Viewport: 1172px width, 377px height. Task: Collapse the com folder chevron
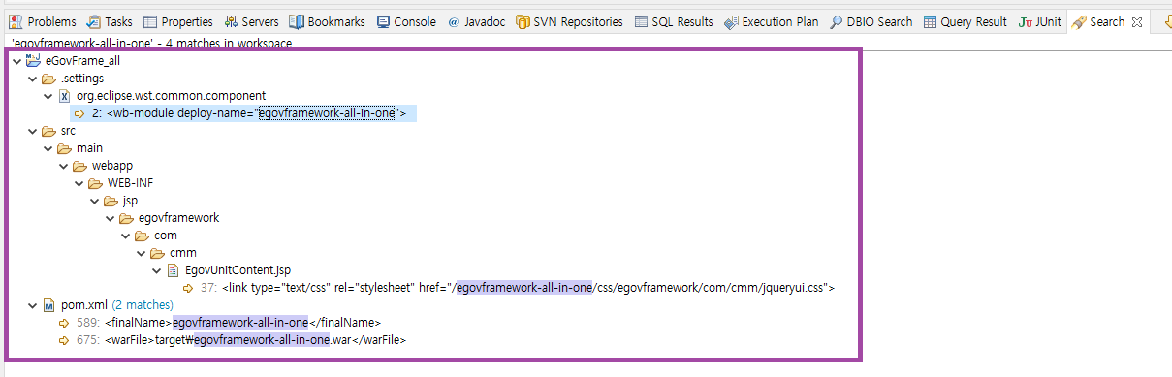(126, 236)
